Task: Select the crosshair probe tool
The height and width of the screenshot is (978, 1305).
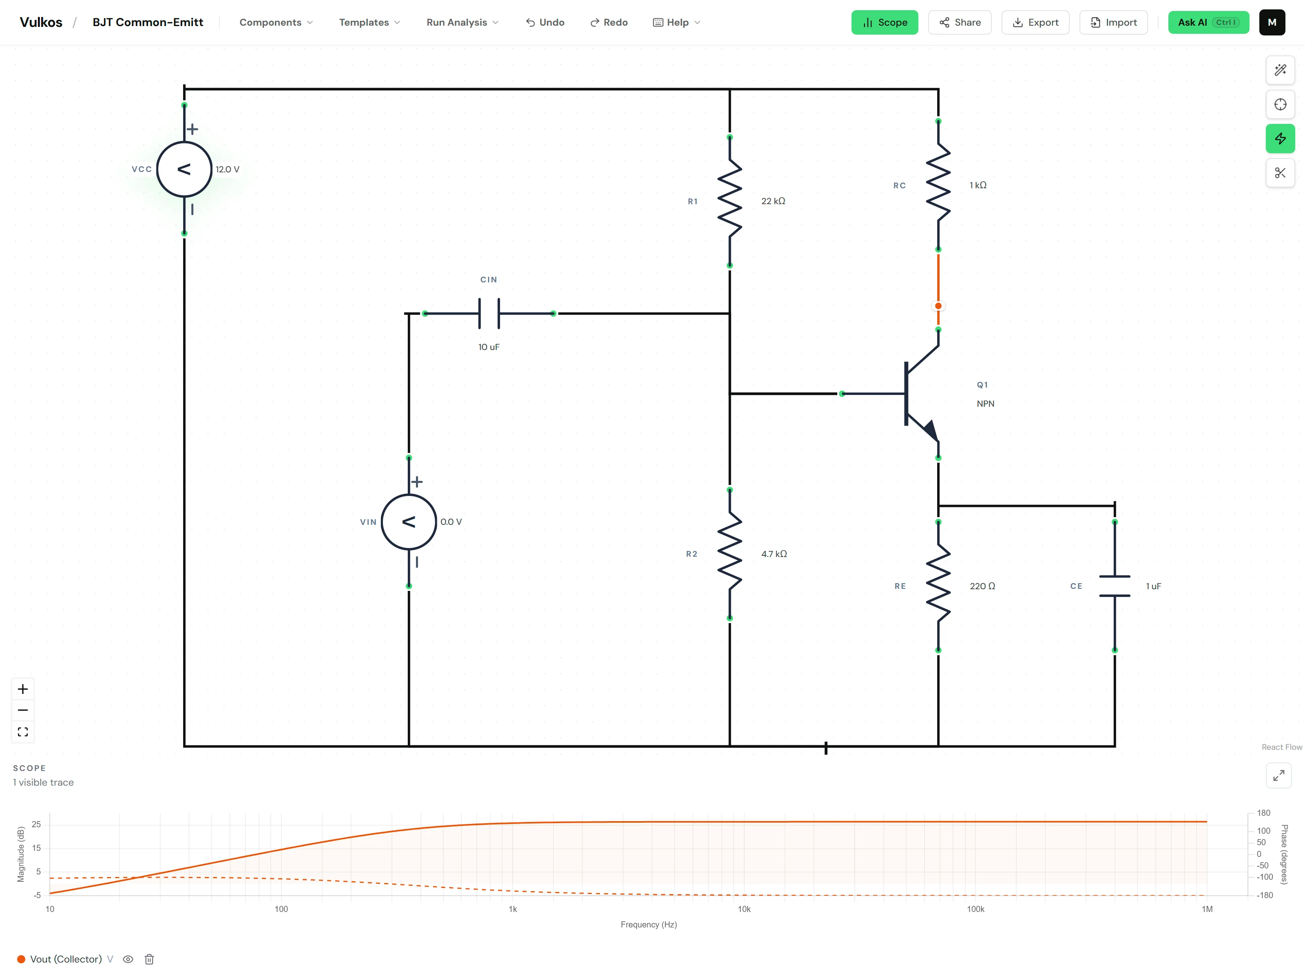Action: [x=1280, y=104]
